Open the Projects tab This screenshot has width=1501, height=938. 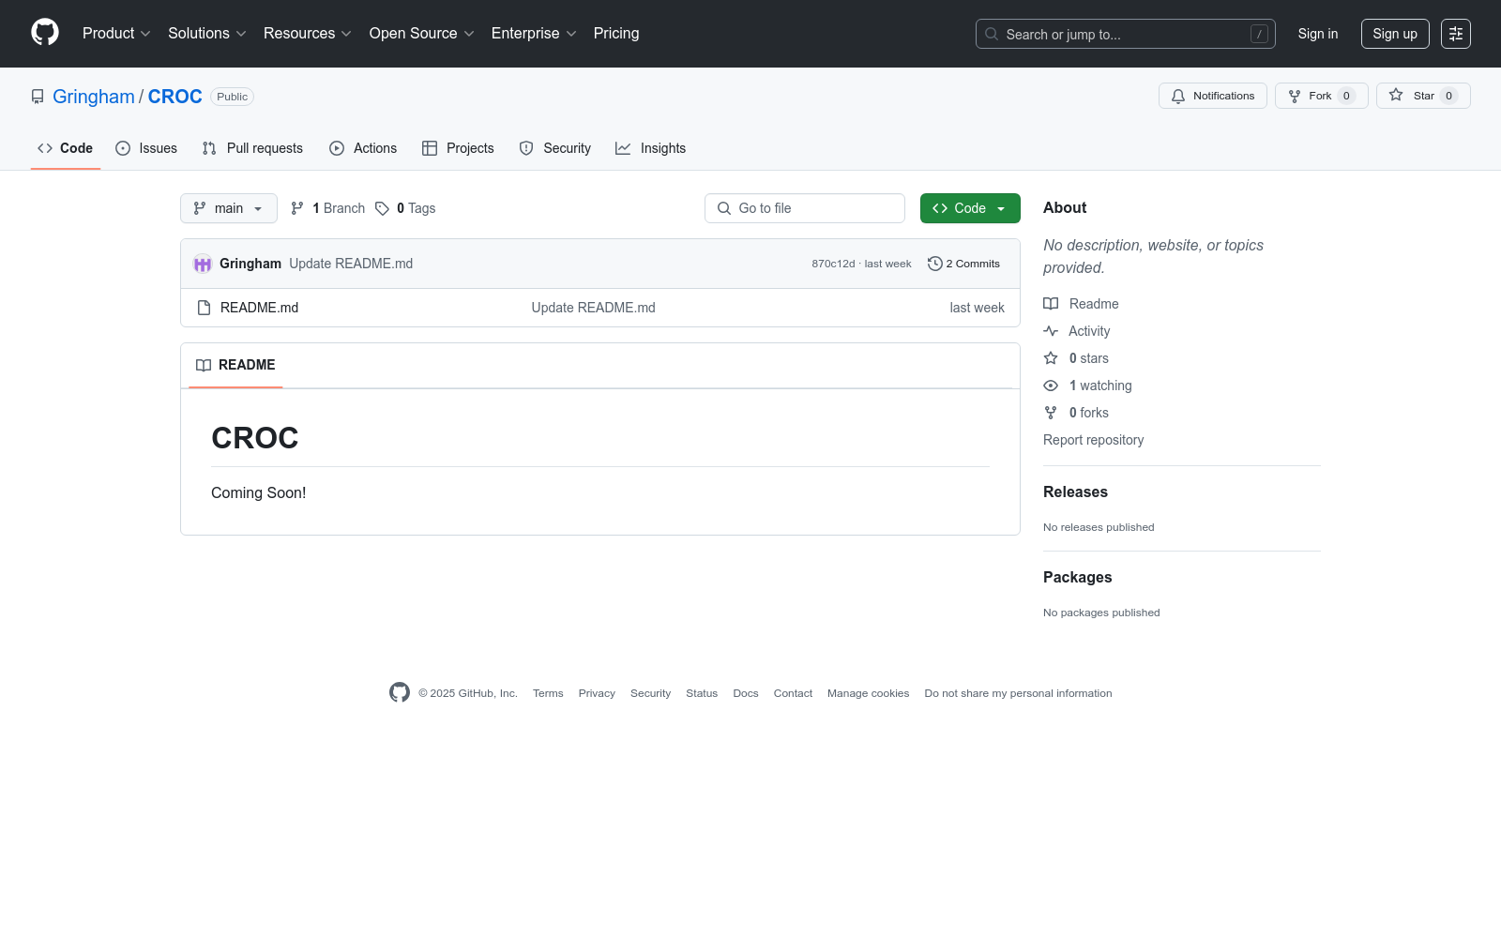point(458,148)
